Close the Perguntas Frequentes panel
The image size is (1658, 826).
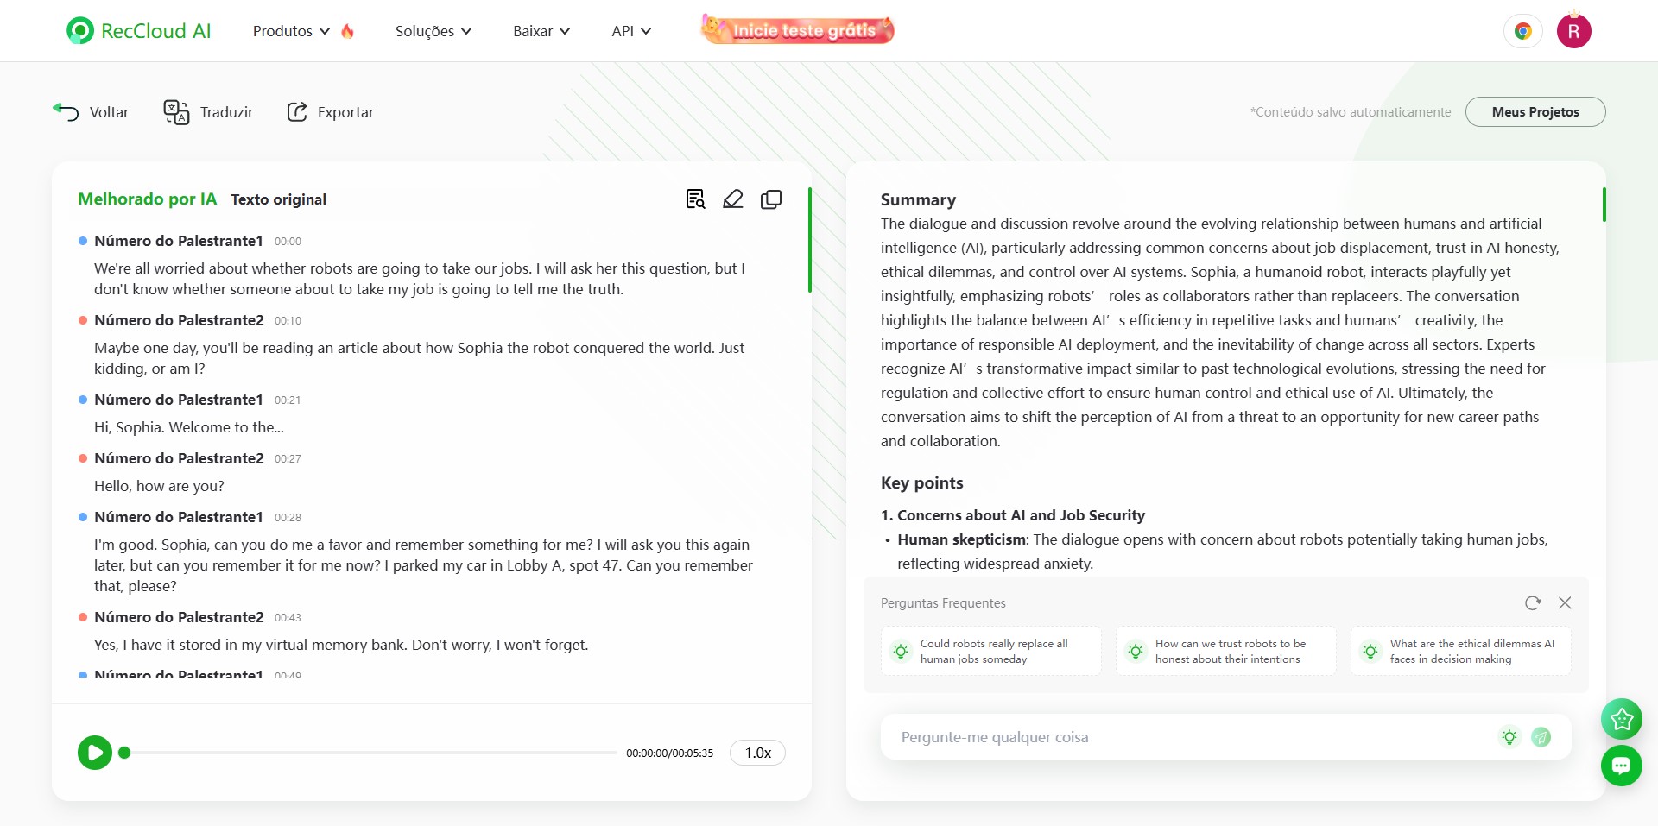[x=1565, y=603]
